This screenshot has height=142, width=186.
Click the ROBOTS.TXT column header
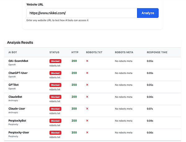tap(94, 52)
